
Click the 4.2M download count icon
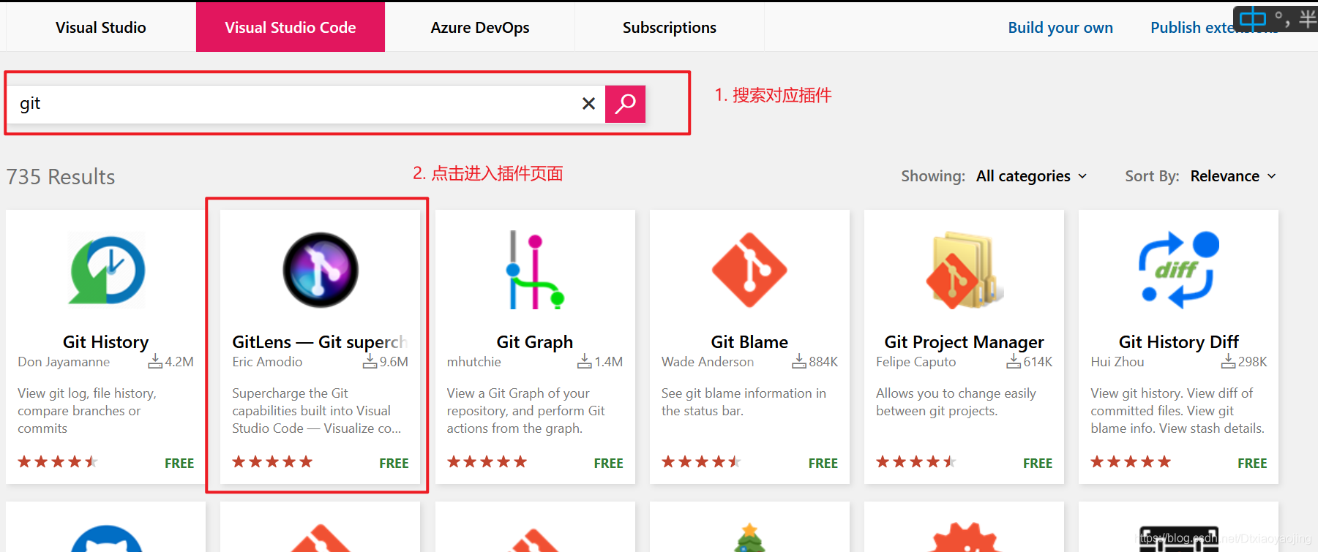pyautogui.click(x=155, y=361)
